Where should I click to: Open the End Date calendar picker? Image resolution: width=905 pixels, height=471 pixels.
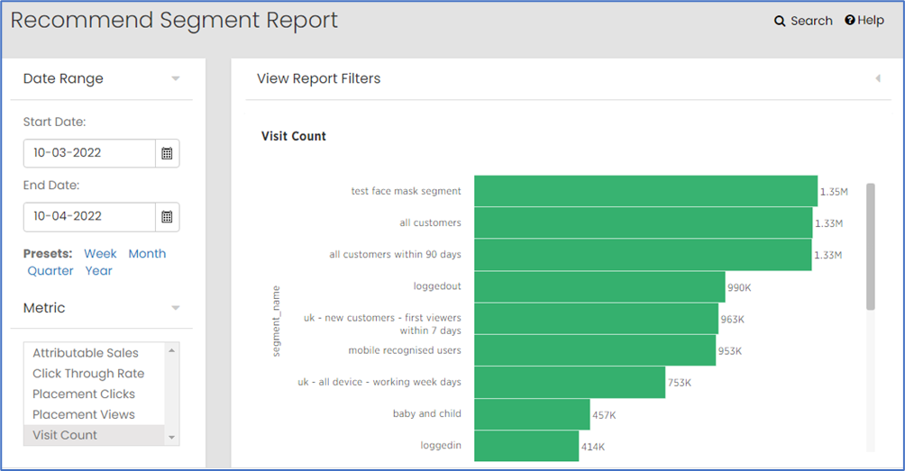167,217
